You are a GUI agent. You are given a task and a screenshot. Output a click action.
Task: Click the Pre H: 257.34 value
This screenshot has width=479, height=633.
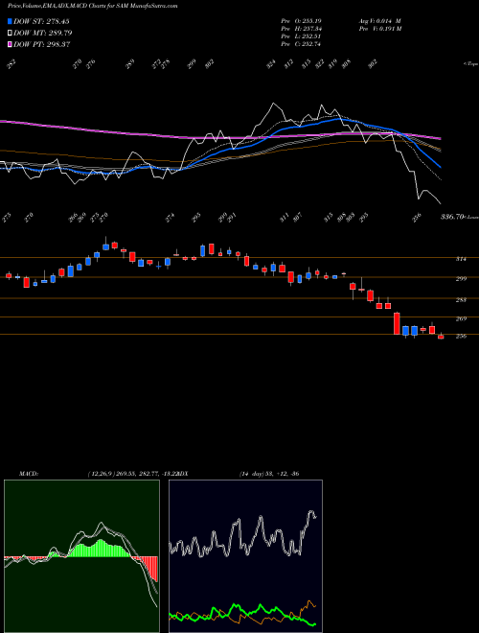pos(301,29)
